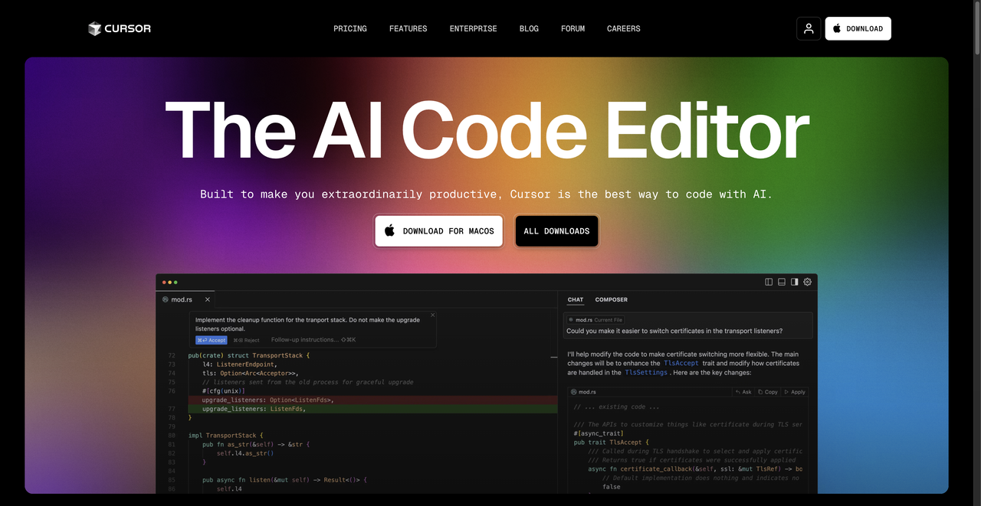
Task: Click the Cursor logo in the header
Action: 119,28
